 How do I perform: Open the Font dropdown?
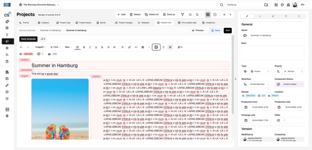point(55,47)
